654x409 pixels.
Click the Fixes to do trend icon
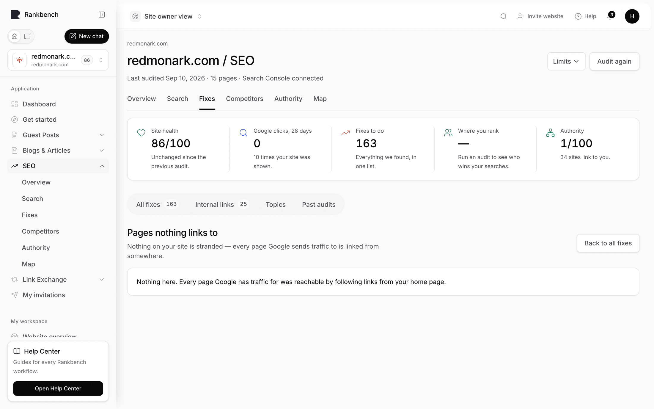tap(346, 133)
